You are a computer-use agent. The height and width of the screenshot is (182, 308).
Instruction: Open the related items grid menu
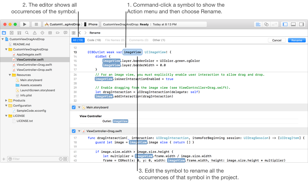click(x=74, y=33)
